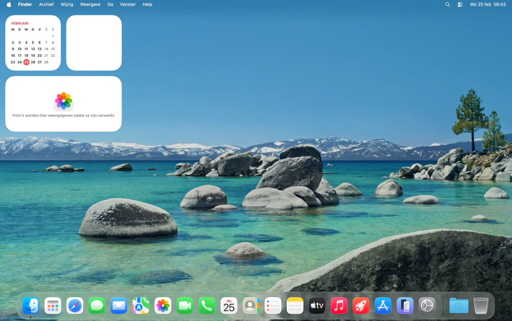
Task: Open the Venster menu
Action: pos(127,4)
